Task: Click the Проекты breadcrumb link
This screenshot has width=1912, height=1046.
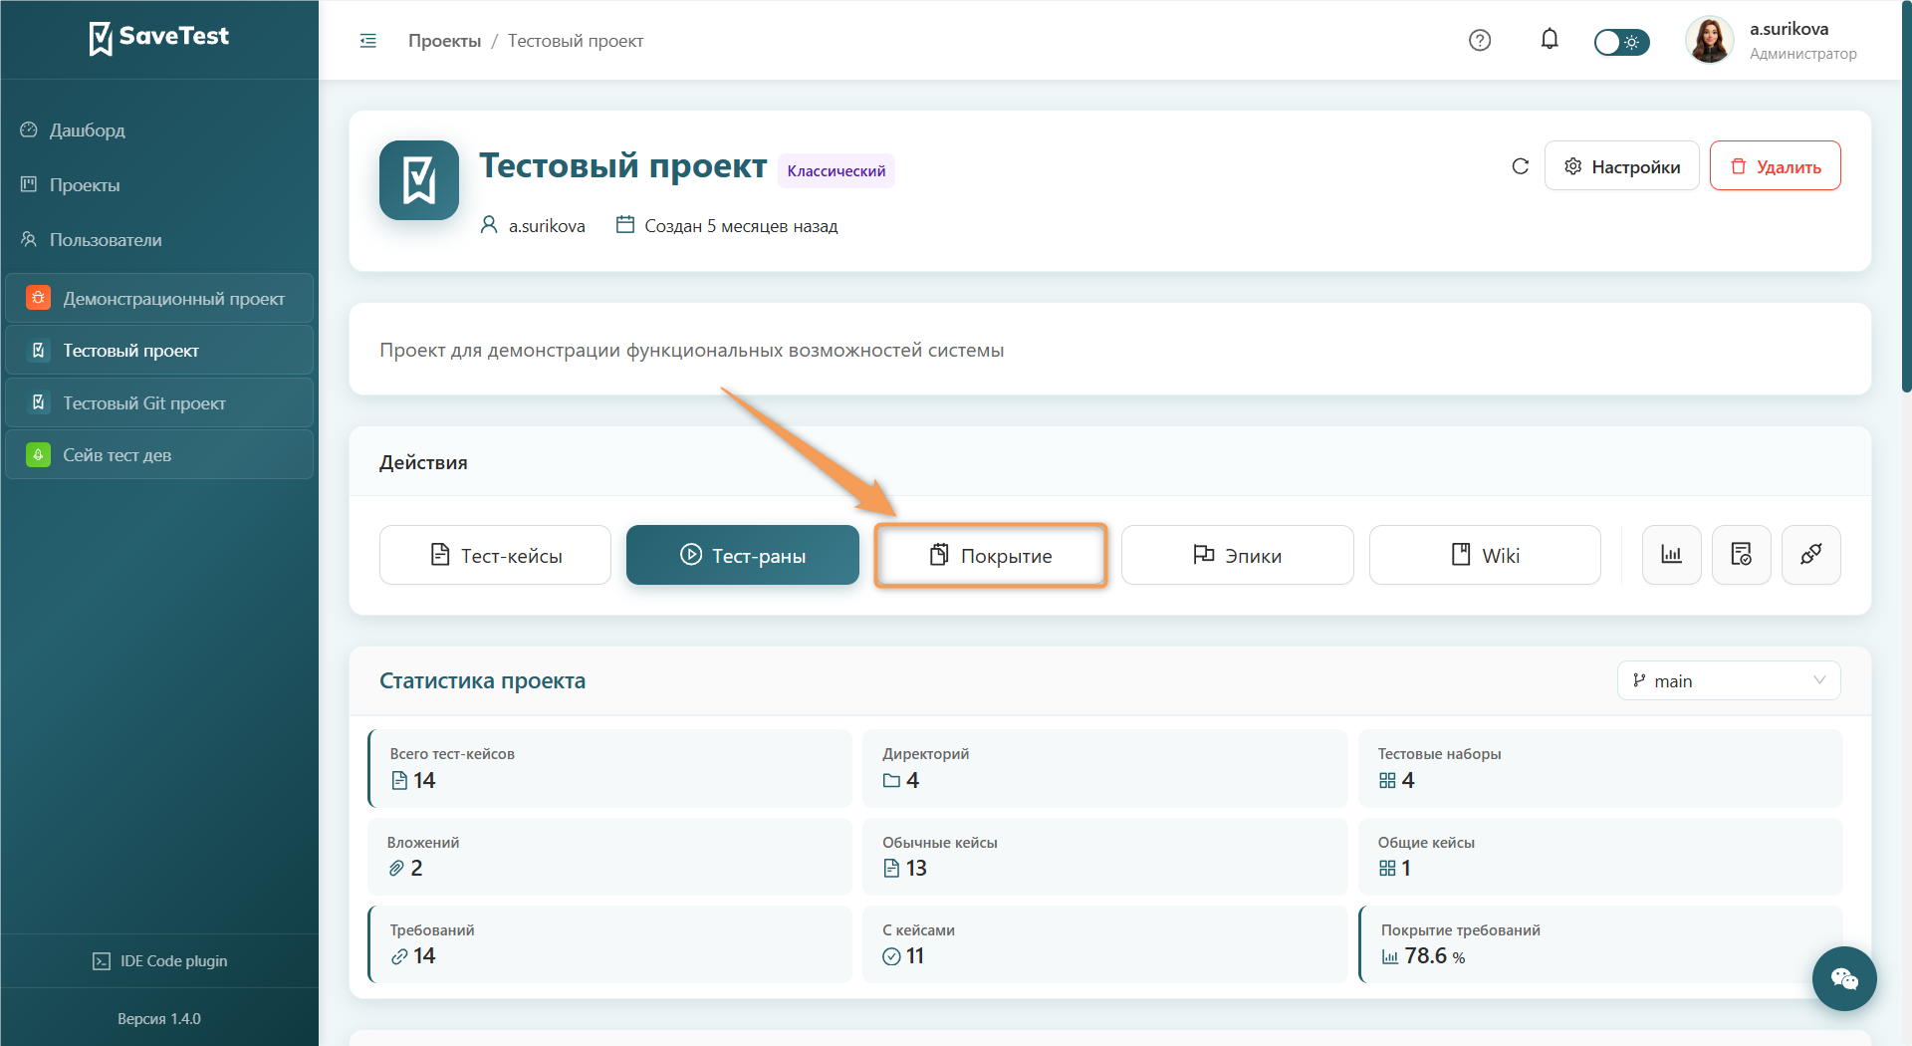Action: point(444,41)
